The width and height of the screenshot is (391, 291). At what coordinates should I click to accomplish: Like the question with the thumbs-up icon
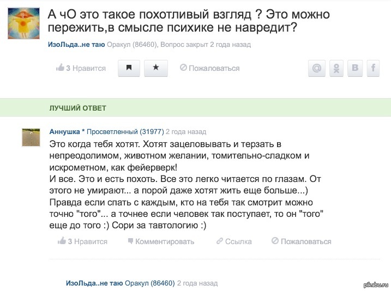click(x=81, y=68)
